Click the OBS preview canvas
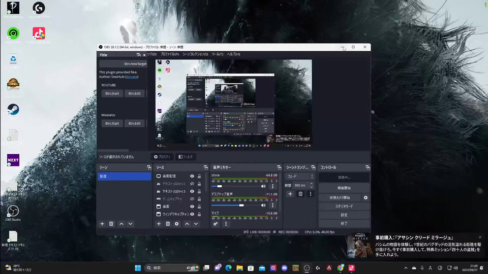 click(x=234, y=104)
